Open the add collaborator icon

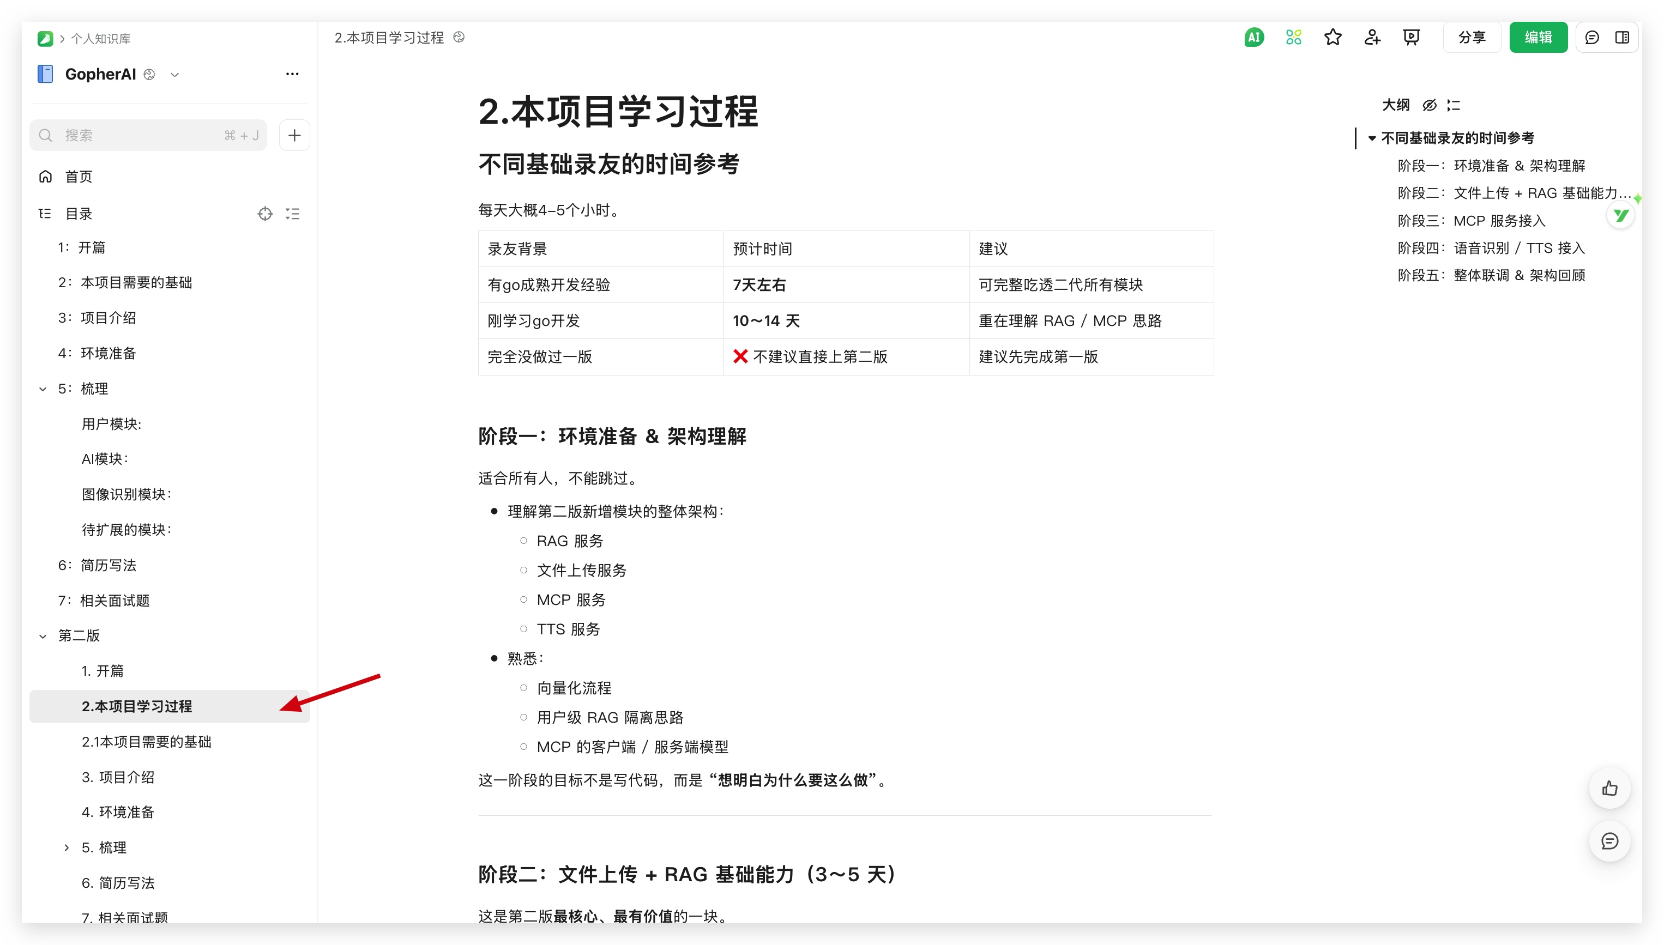(x=1372, y=38)
